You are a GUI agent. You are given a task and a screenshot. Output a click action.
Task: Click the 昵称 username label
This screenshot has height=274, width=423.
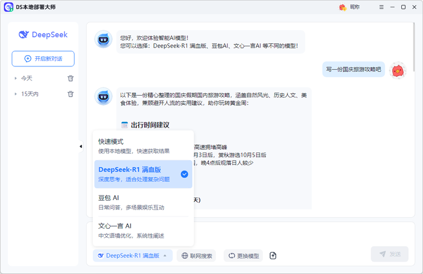tap(355, 7)
